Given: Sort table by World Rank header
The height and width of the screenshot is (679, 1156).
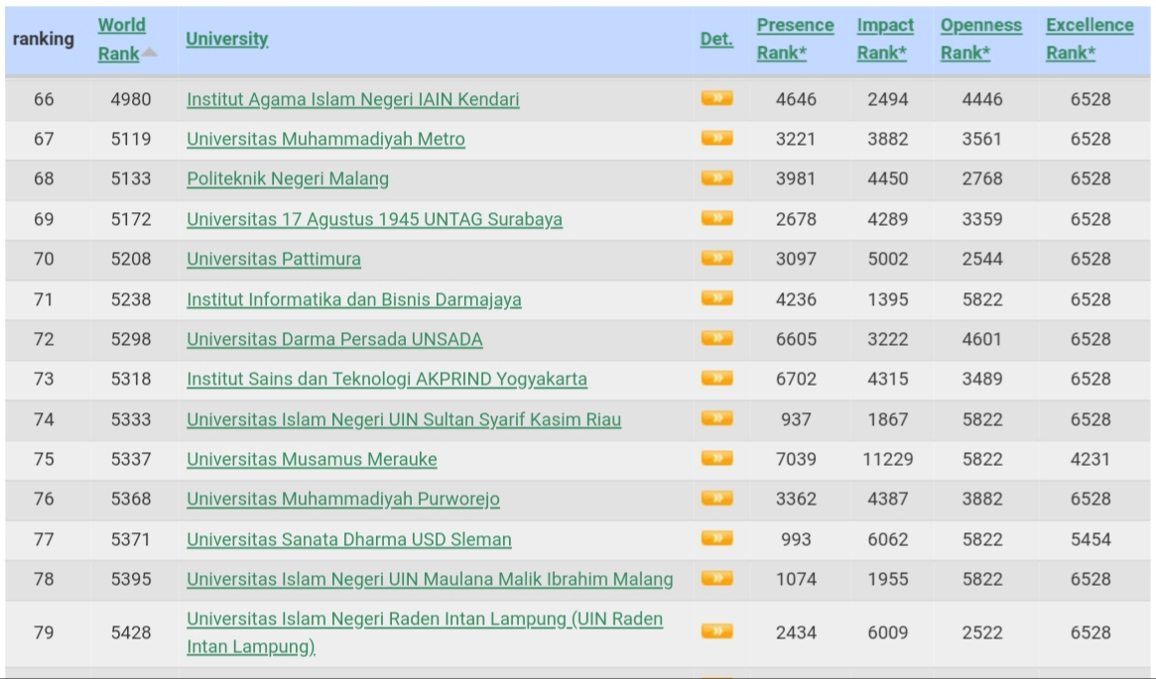Looking at the screenshot, I should [121, 39].
